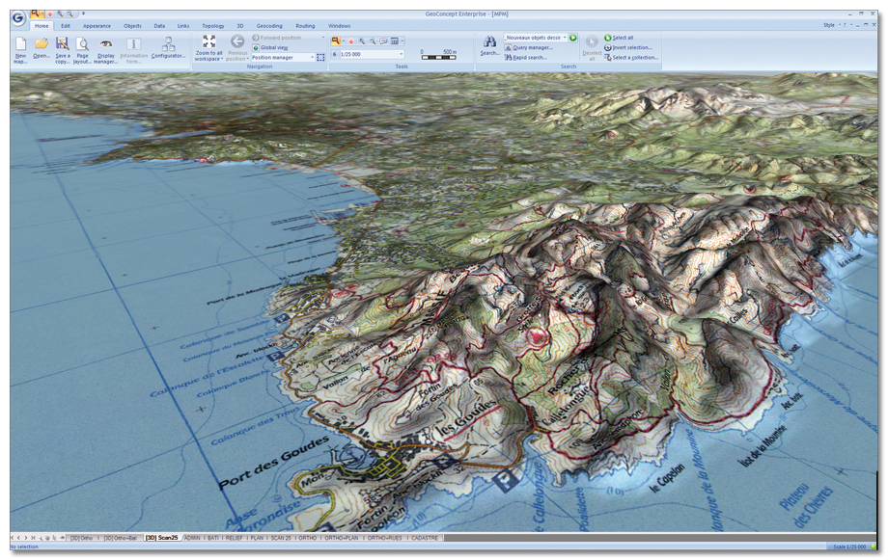Open the Display manager
The width and height of the screenshot is (888, 560).
[x=106, y=44]
